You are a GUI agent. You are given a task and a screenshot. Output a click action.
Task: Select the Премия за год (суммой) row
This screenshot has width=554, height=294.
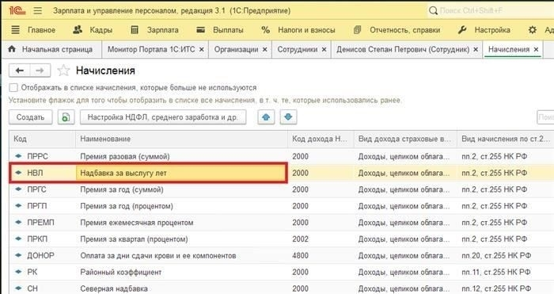tap(282, 189)
